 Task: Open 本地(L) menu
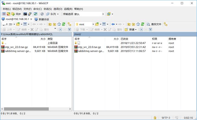pos(7,9)
